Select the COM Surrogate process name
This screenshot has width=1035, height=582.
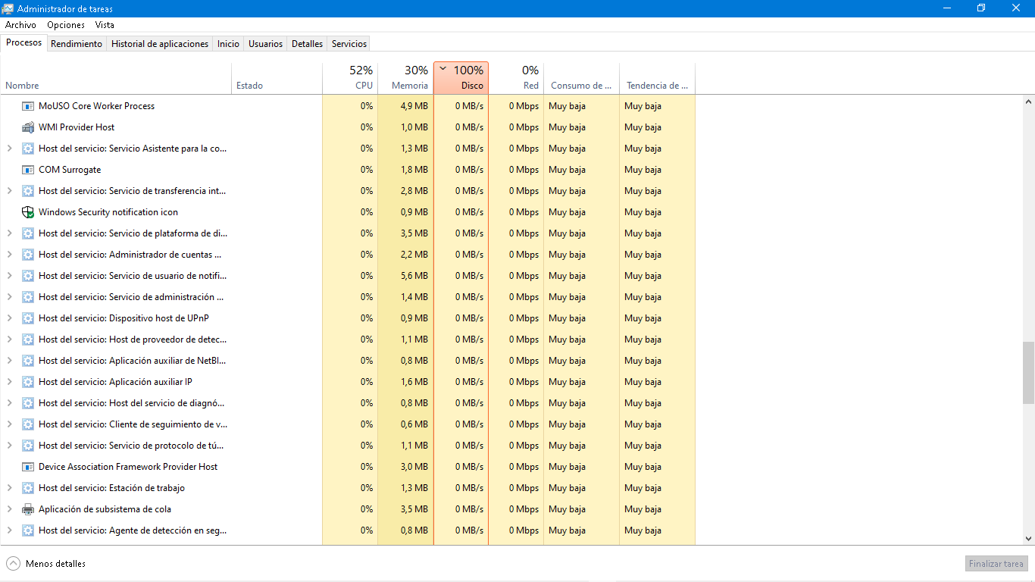tap(70, 170)
